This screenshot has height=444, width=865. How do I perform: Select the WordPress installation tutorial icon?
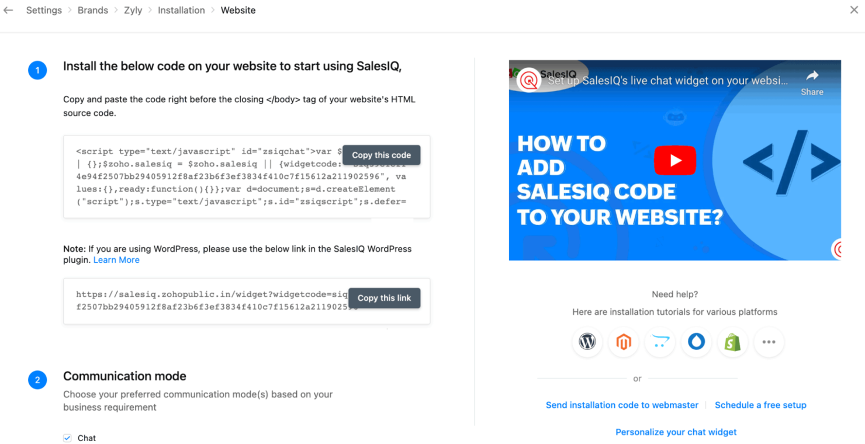click(587, 342)
